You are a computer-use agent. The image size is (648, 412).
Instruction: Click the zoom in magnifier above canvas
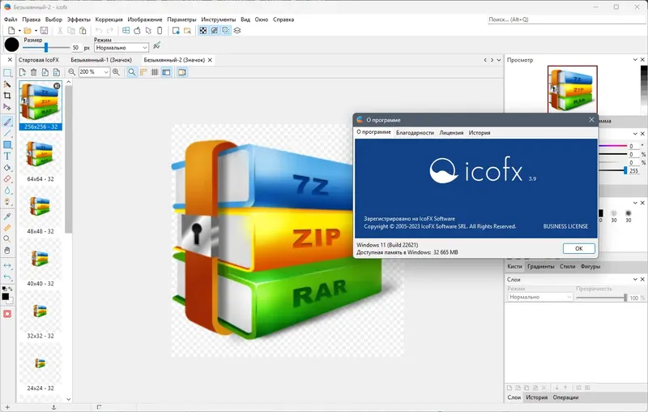pyautogui.click(x=116, y=72)
